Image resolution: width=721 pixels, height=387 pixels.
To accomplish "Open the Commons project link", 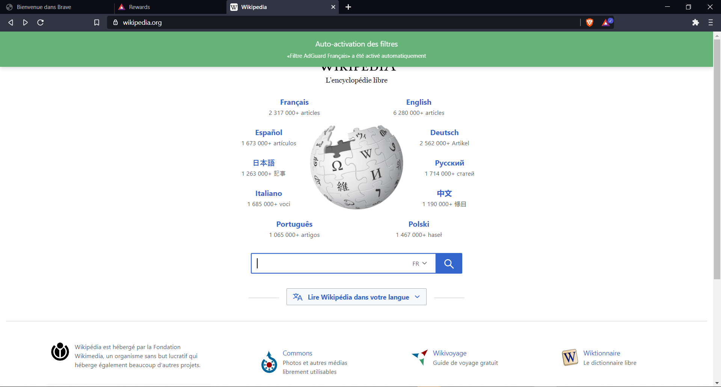I will coord(297,353).
